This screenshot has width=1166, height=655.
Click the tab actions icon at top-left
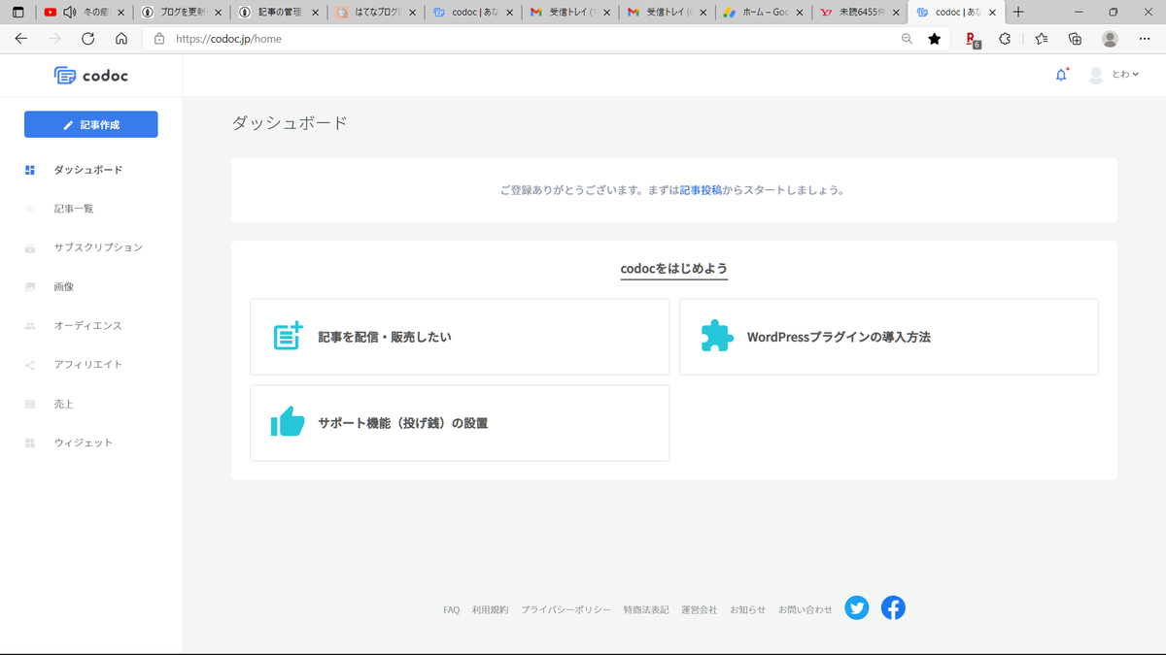click(17, 13)
